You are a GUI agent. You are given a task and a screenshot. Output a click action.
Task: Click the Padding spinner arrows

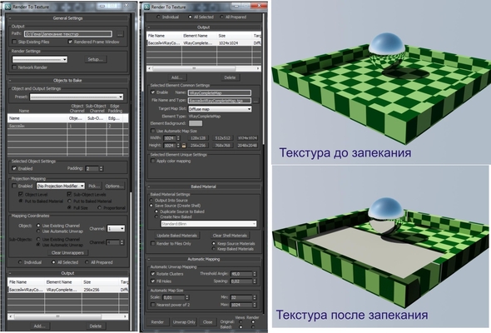pos(101,168)
